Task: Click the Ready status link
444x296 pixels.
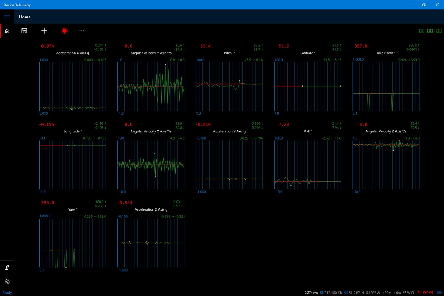Action: pos(7,293)
